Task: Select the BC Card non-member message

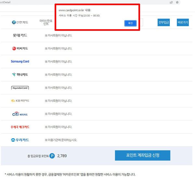Action: 58,49
